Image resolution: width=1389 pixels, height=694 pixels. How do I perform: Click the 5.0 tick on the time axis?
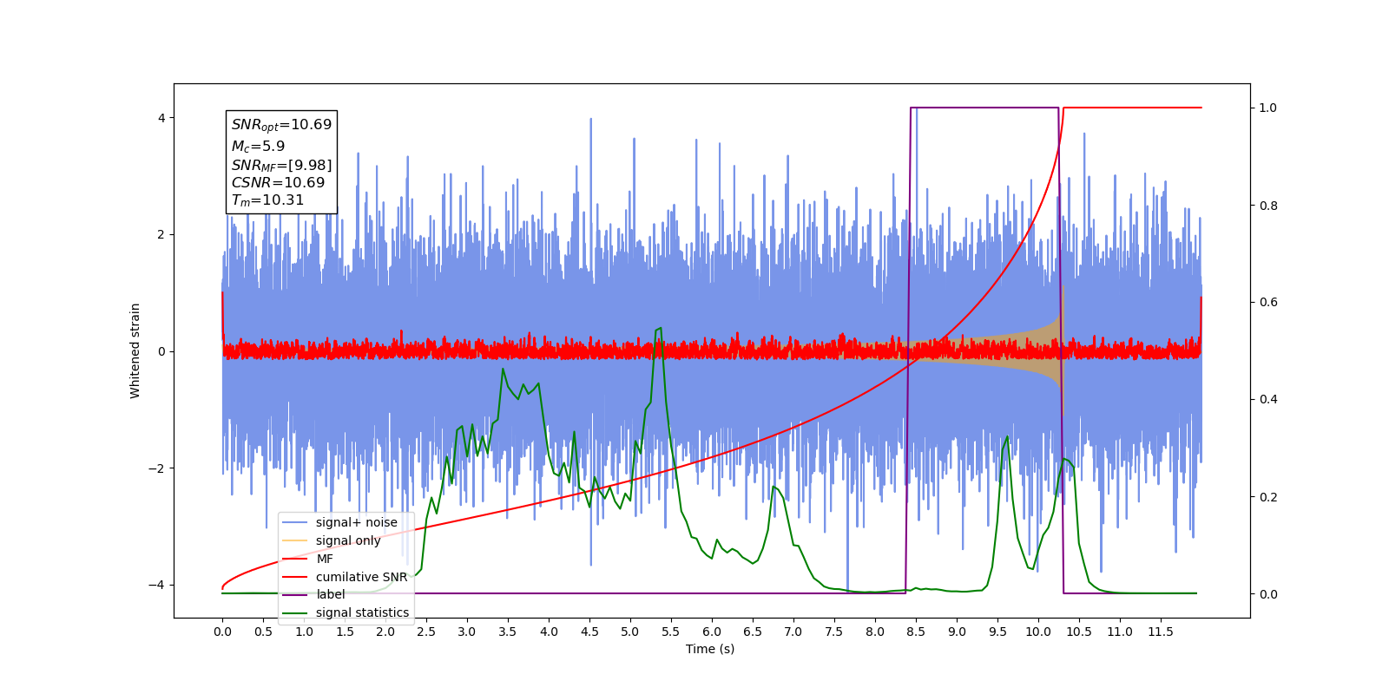click(x=630, y=632)
